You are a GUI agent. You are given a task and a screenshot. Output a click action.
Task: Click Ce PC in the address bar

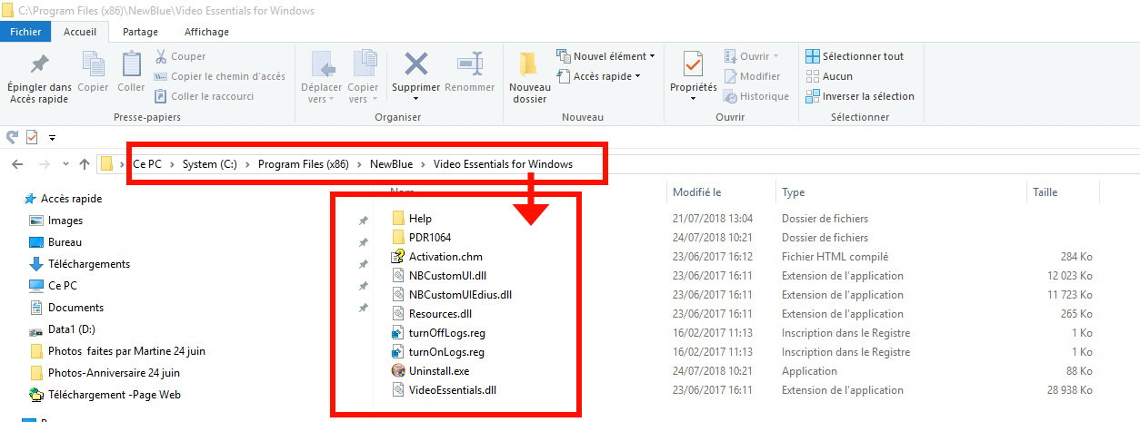coord(147,164)
